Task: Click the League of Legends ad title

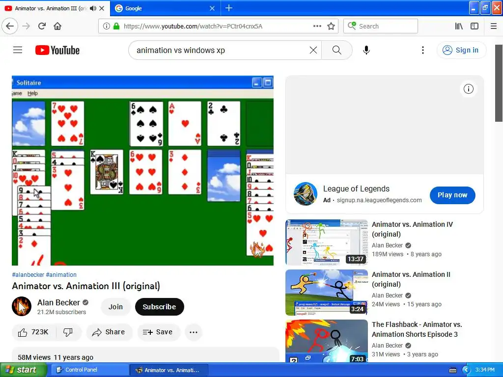Action: [356, 189]
